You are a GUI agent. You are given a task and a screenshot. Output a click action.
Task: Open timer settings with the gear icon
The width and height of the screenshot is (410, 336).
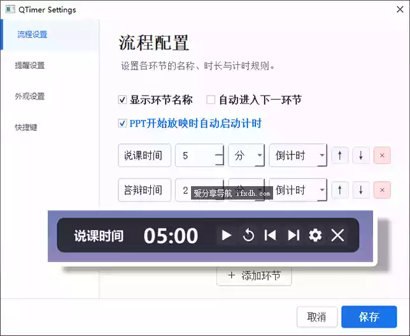click(x=315, y=235)
